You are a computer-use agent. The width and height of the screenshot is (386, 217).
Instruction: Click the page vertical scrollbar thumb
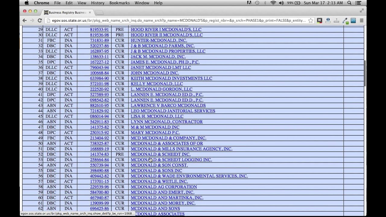point(365,73)
